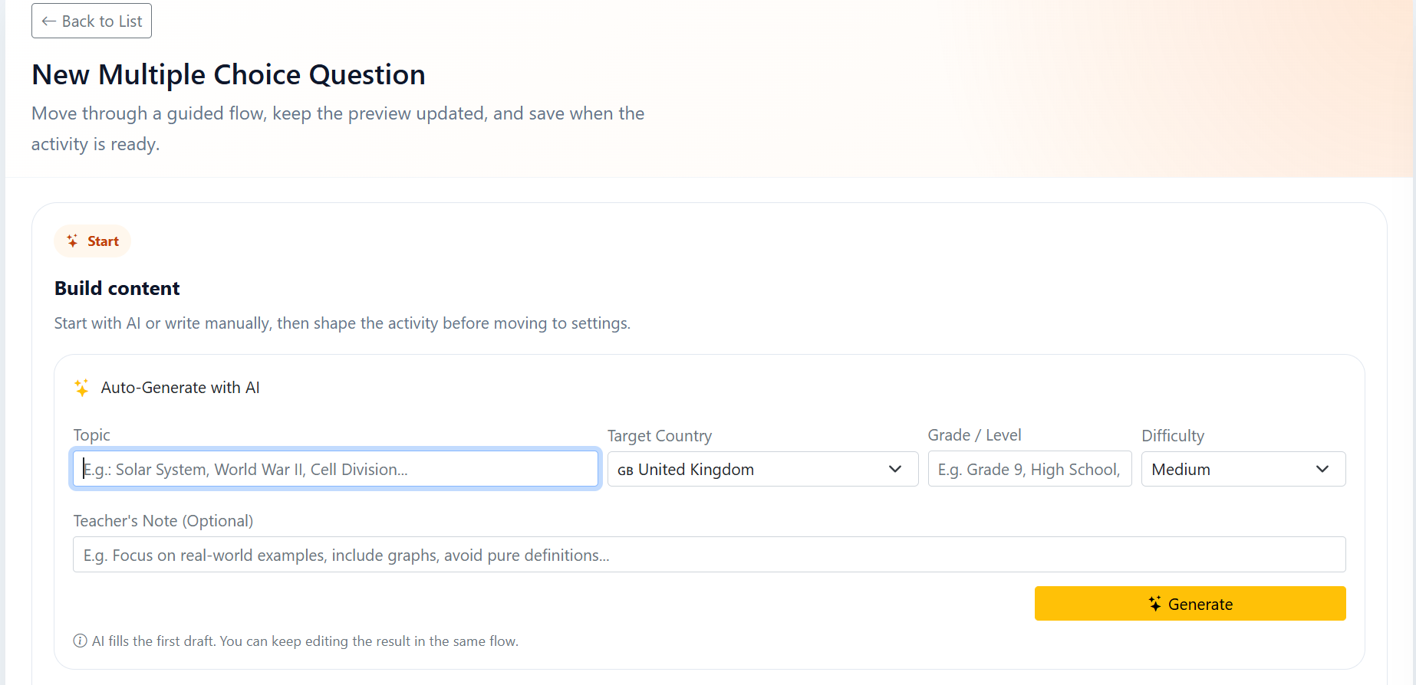Click the Teacher's Note text field

pyautogui.click(x=709, y=555)
